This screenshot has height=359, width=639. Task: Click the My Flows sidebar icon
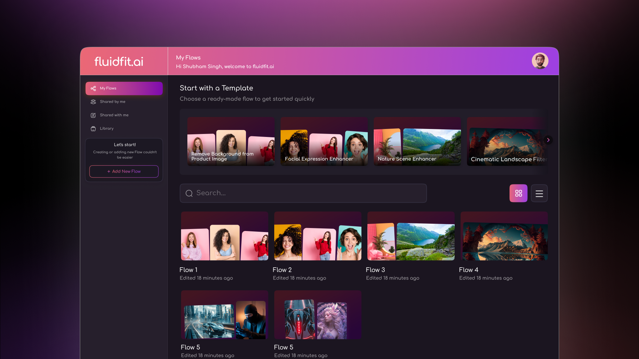point(93,88)
